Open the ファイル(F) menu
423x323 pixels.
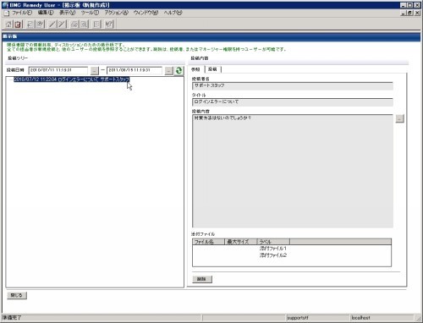(x=22, y=13)
